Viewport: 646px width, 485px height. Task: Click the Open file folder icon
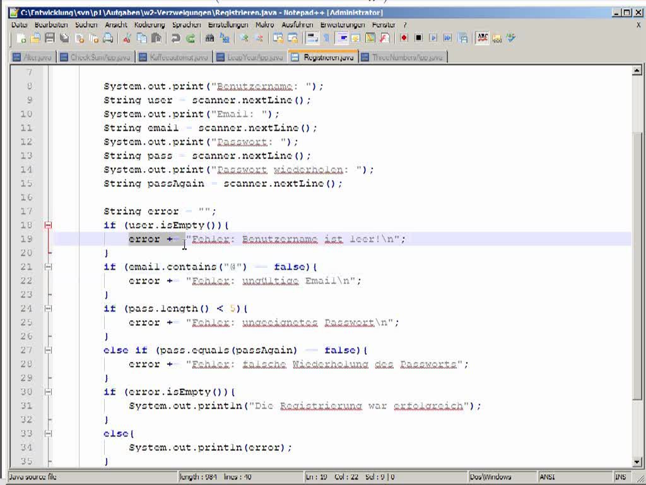click(35, 39)
